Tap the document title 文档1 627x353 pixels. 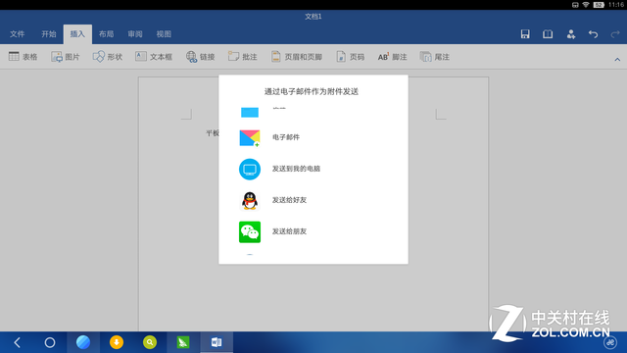pos(313,17)
